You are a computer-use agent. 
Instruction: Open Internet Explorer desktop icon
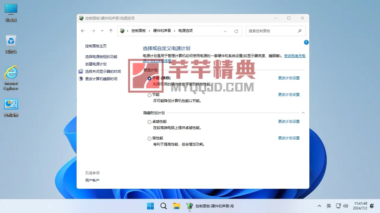pos(11,78)
